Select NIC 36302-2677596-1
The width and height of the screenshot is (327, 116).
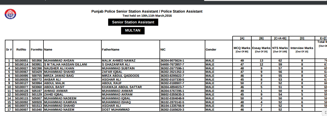pos(172,68)
